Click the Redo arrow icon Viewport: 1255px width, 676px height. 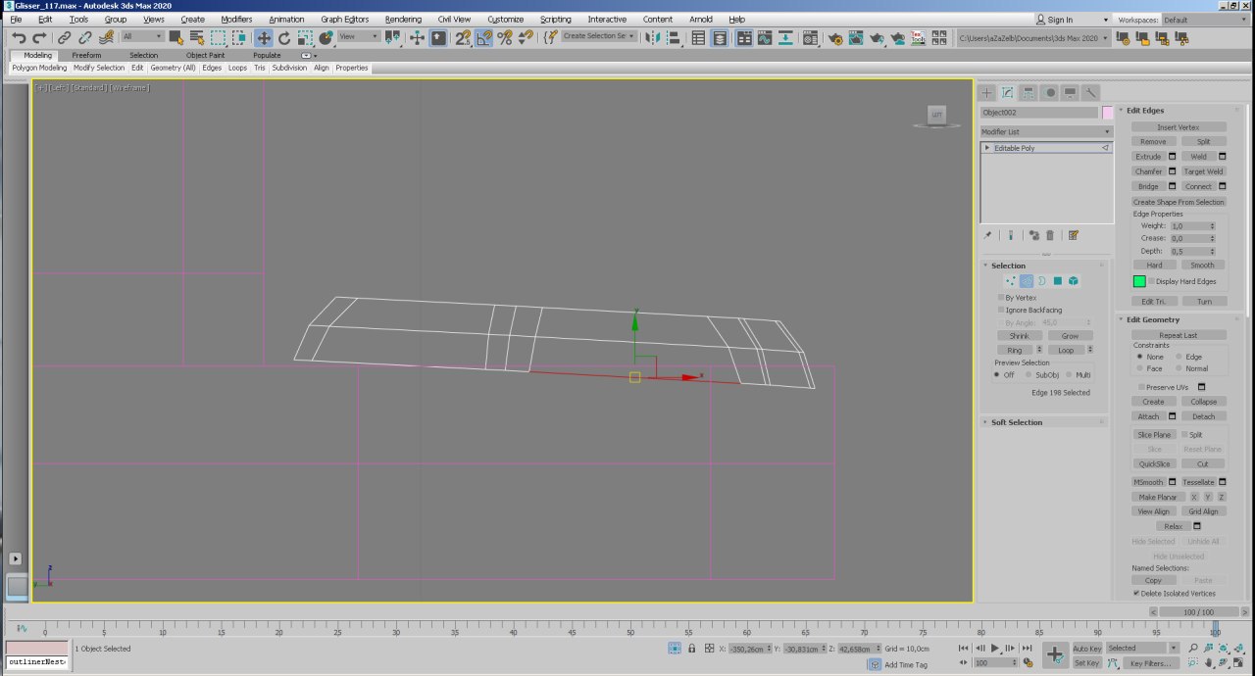point(39,37)
